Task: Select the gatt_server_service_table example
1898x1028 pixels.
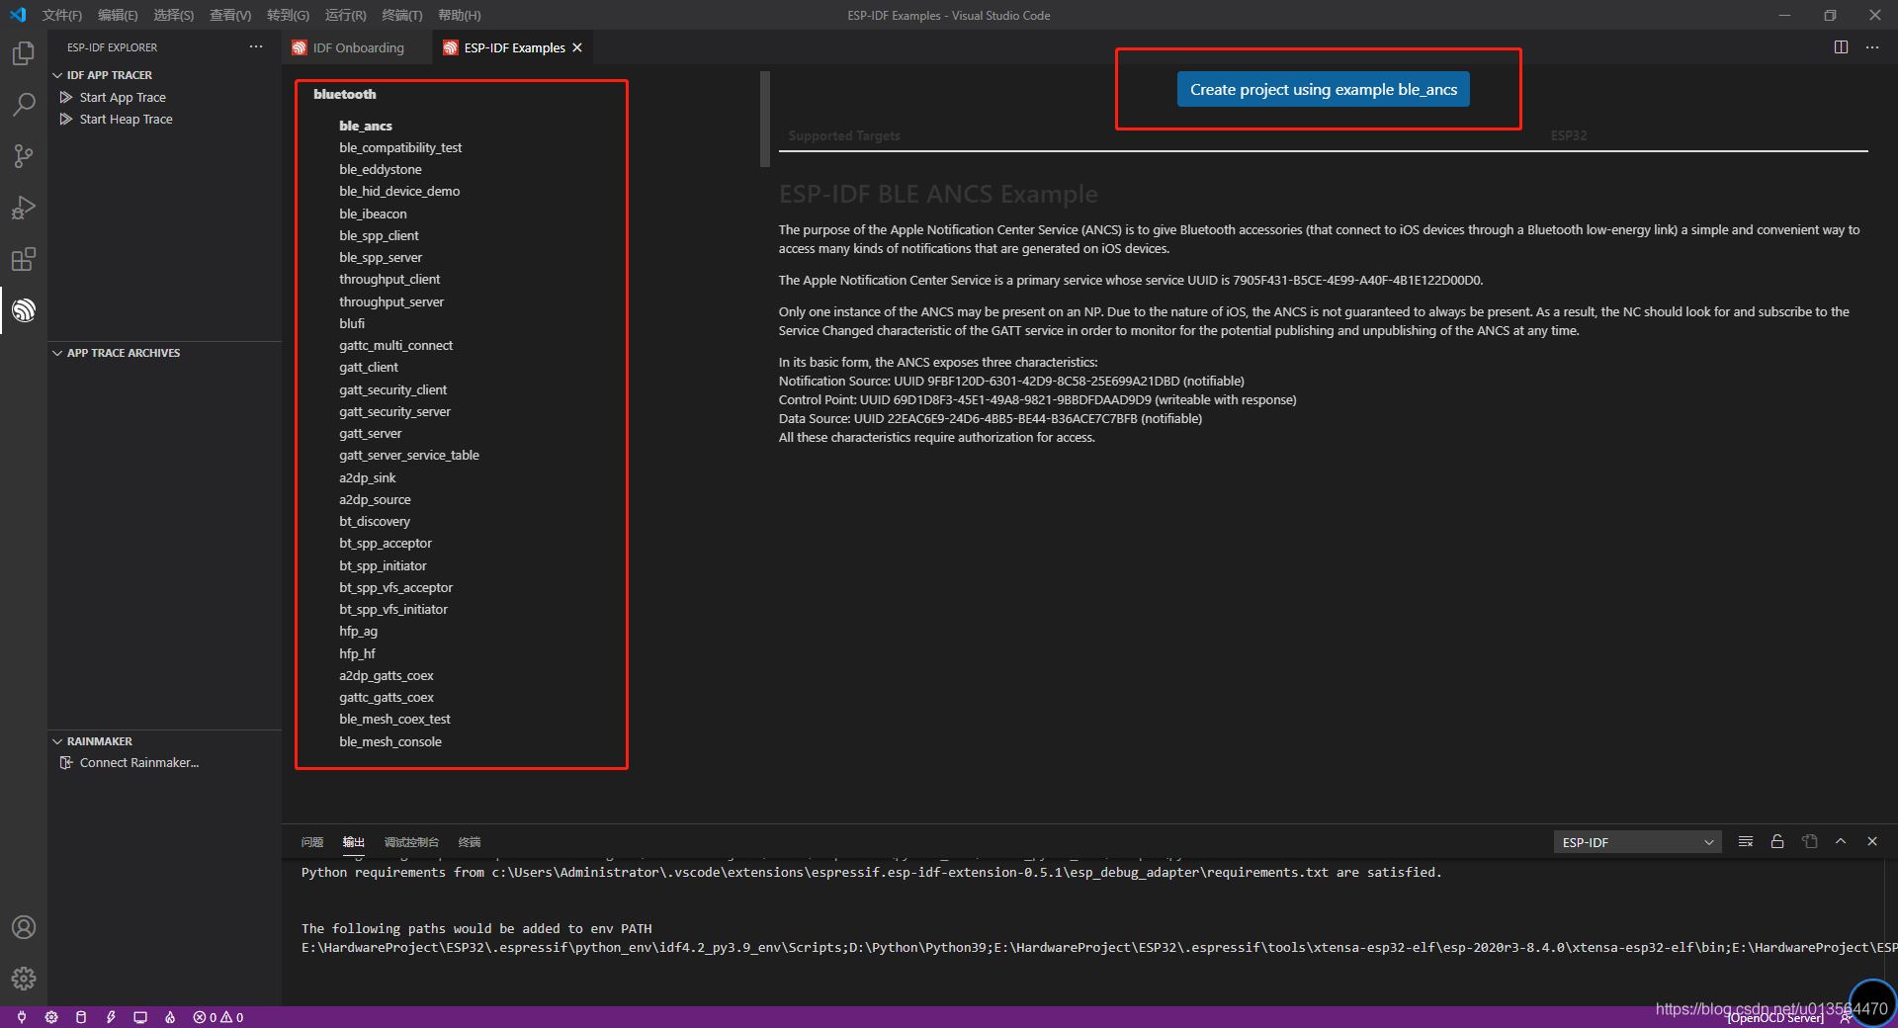Action: [x=409, y=455]
